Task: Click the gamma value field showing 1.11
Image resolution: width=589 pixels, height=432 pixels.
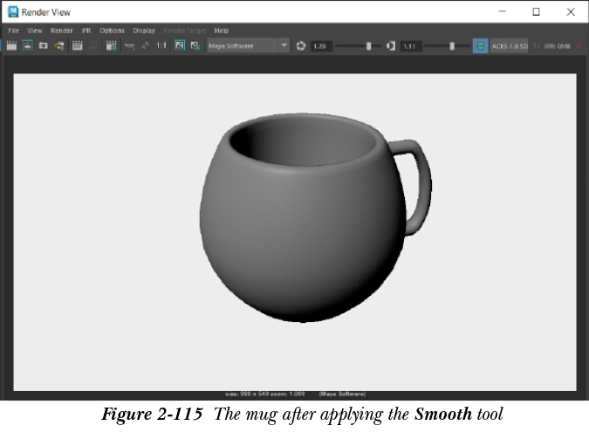Action: point(411,45)
